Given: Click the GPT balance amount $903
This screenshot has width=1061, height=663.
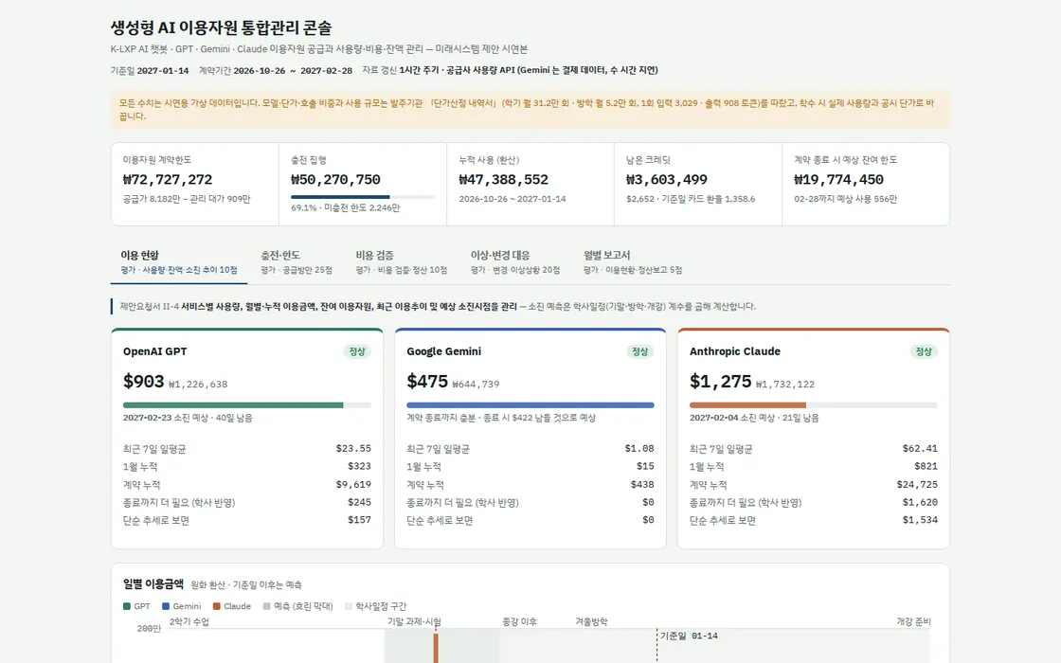Looking at the screenshot, I should point(143,382).
